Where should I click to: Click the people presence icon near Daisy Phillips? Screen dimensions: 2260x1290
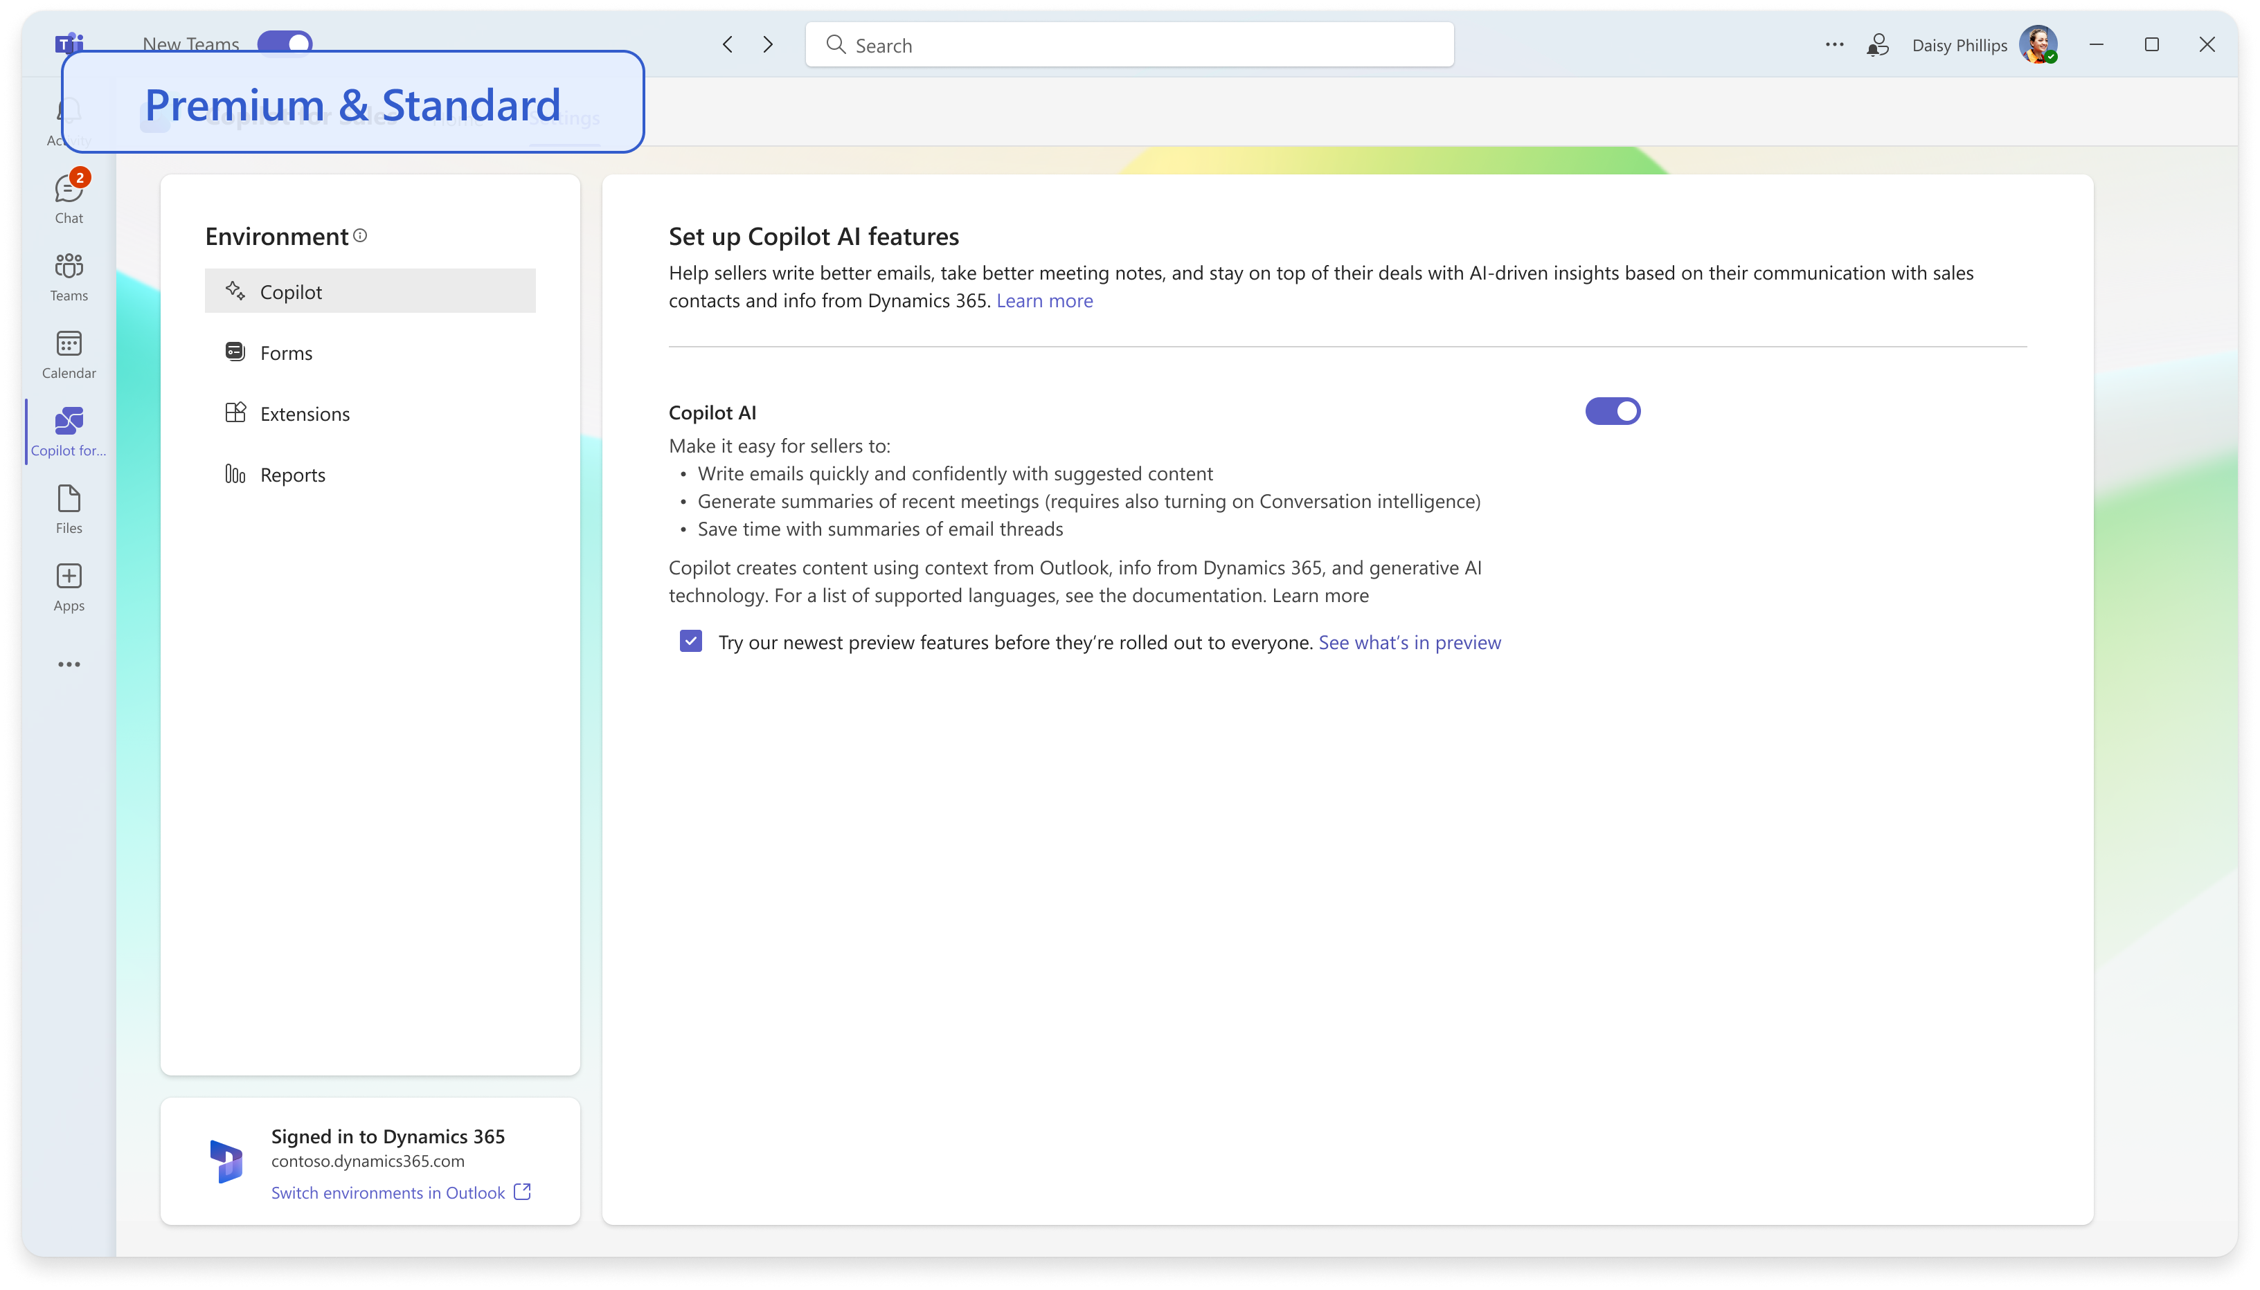tap(1877, 45)
